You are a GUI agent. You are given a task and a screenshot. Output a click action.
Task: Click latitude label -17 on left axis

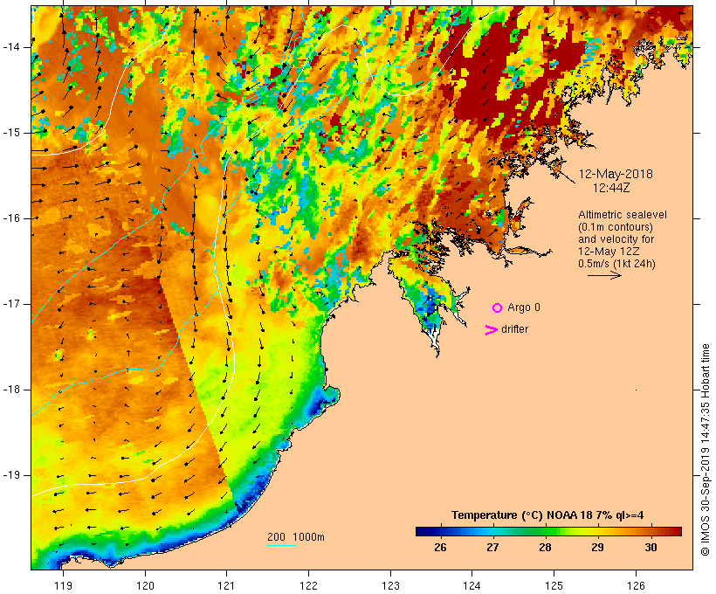[x=11, y=304]
